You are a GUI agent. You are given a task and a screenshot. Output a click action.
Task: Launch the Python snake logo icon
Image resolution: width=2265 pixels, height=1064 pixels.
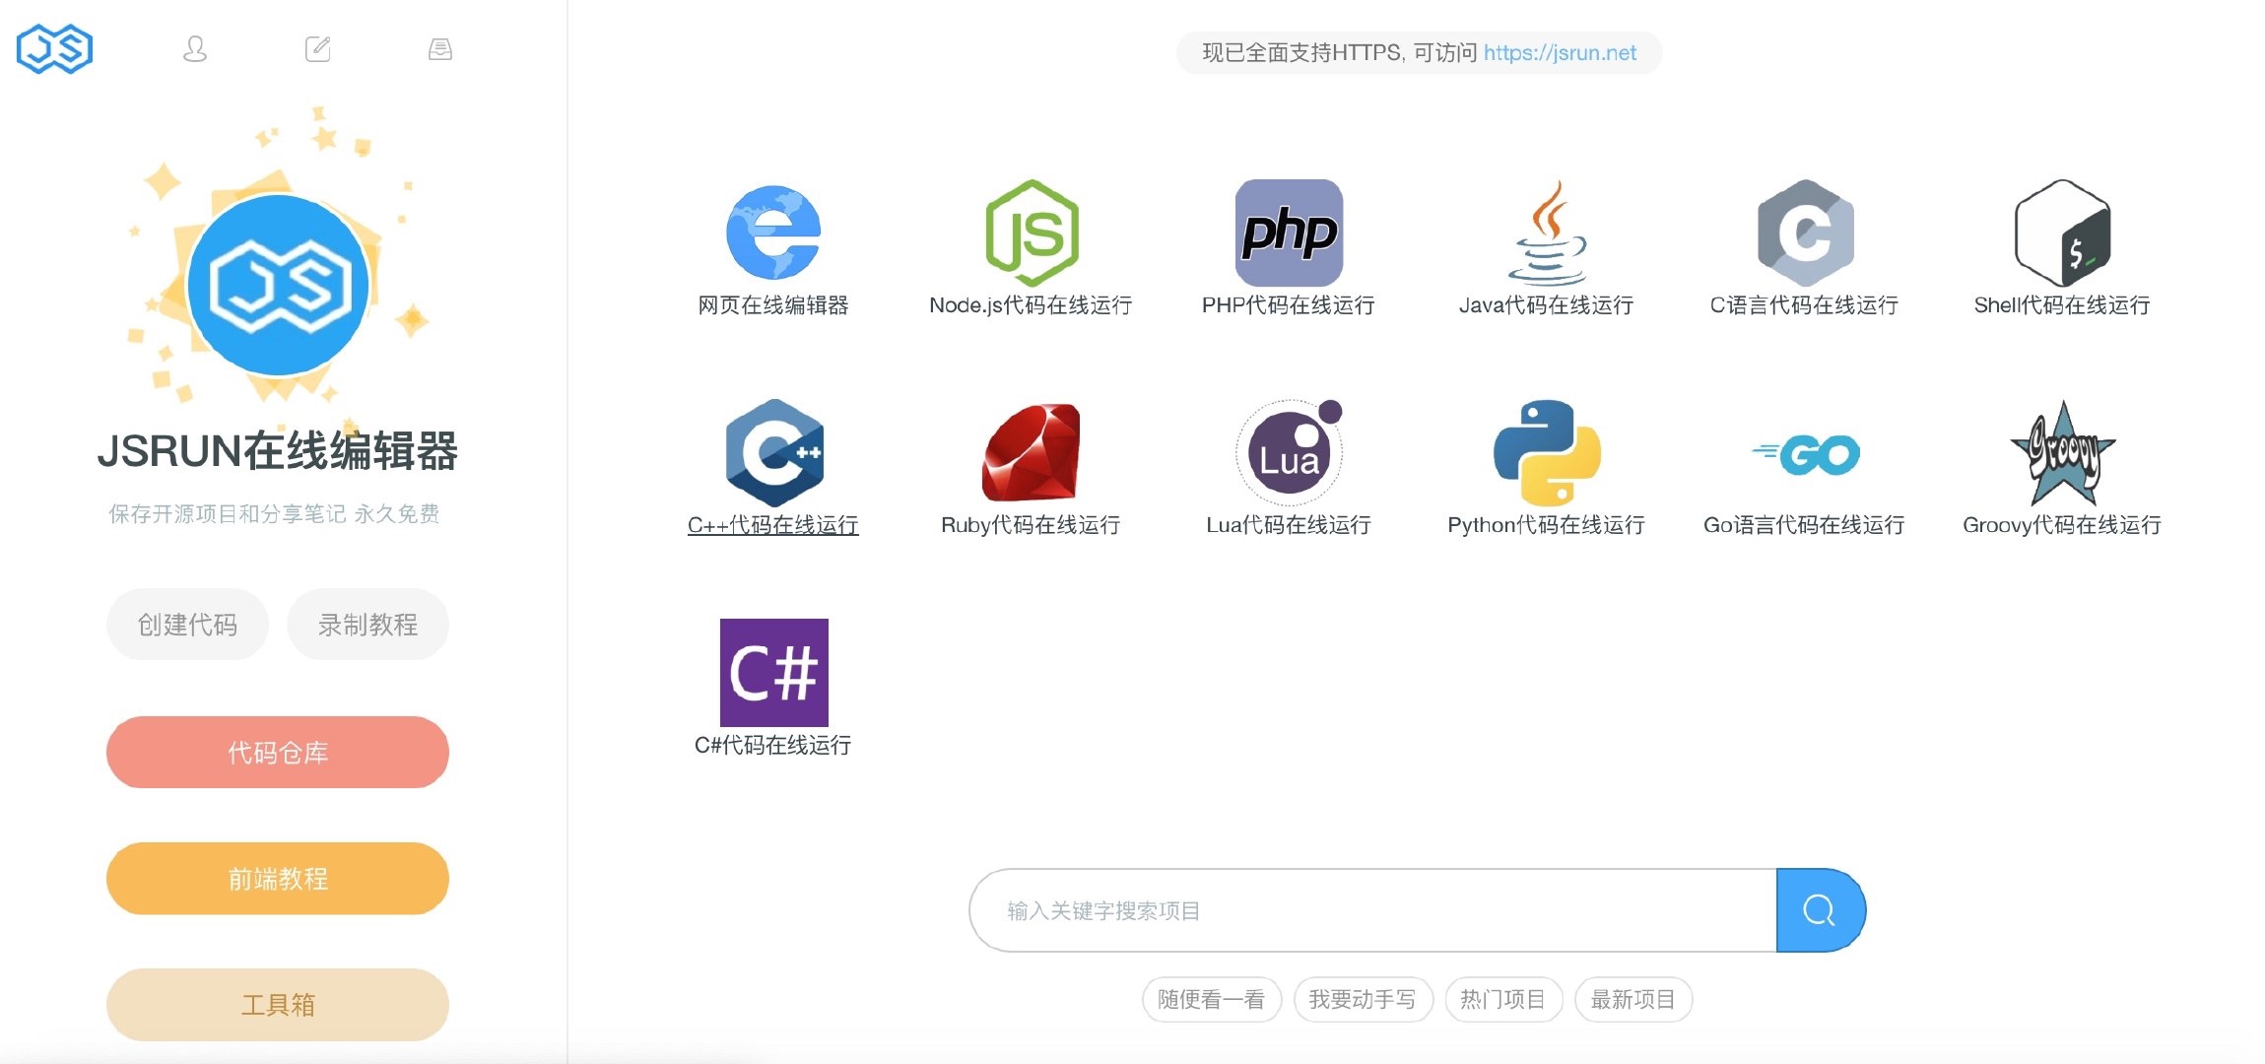(x=1547, y=453)
